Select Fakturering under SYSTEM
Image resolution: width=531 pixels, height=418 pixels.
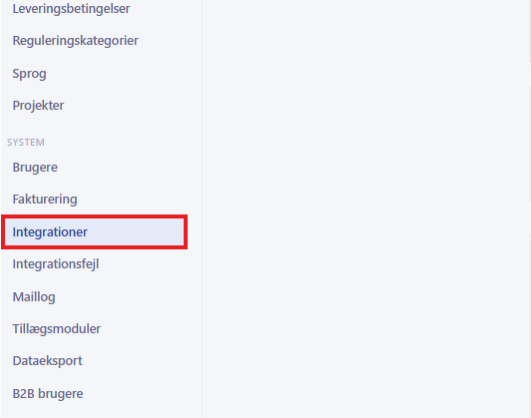click(45, 199)
